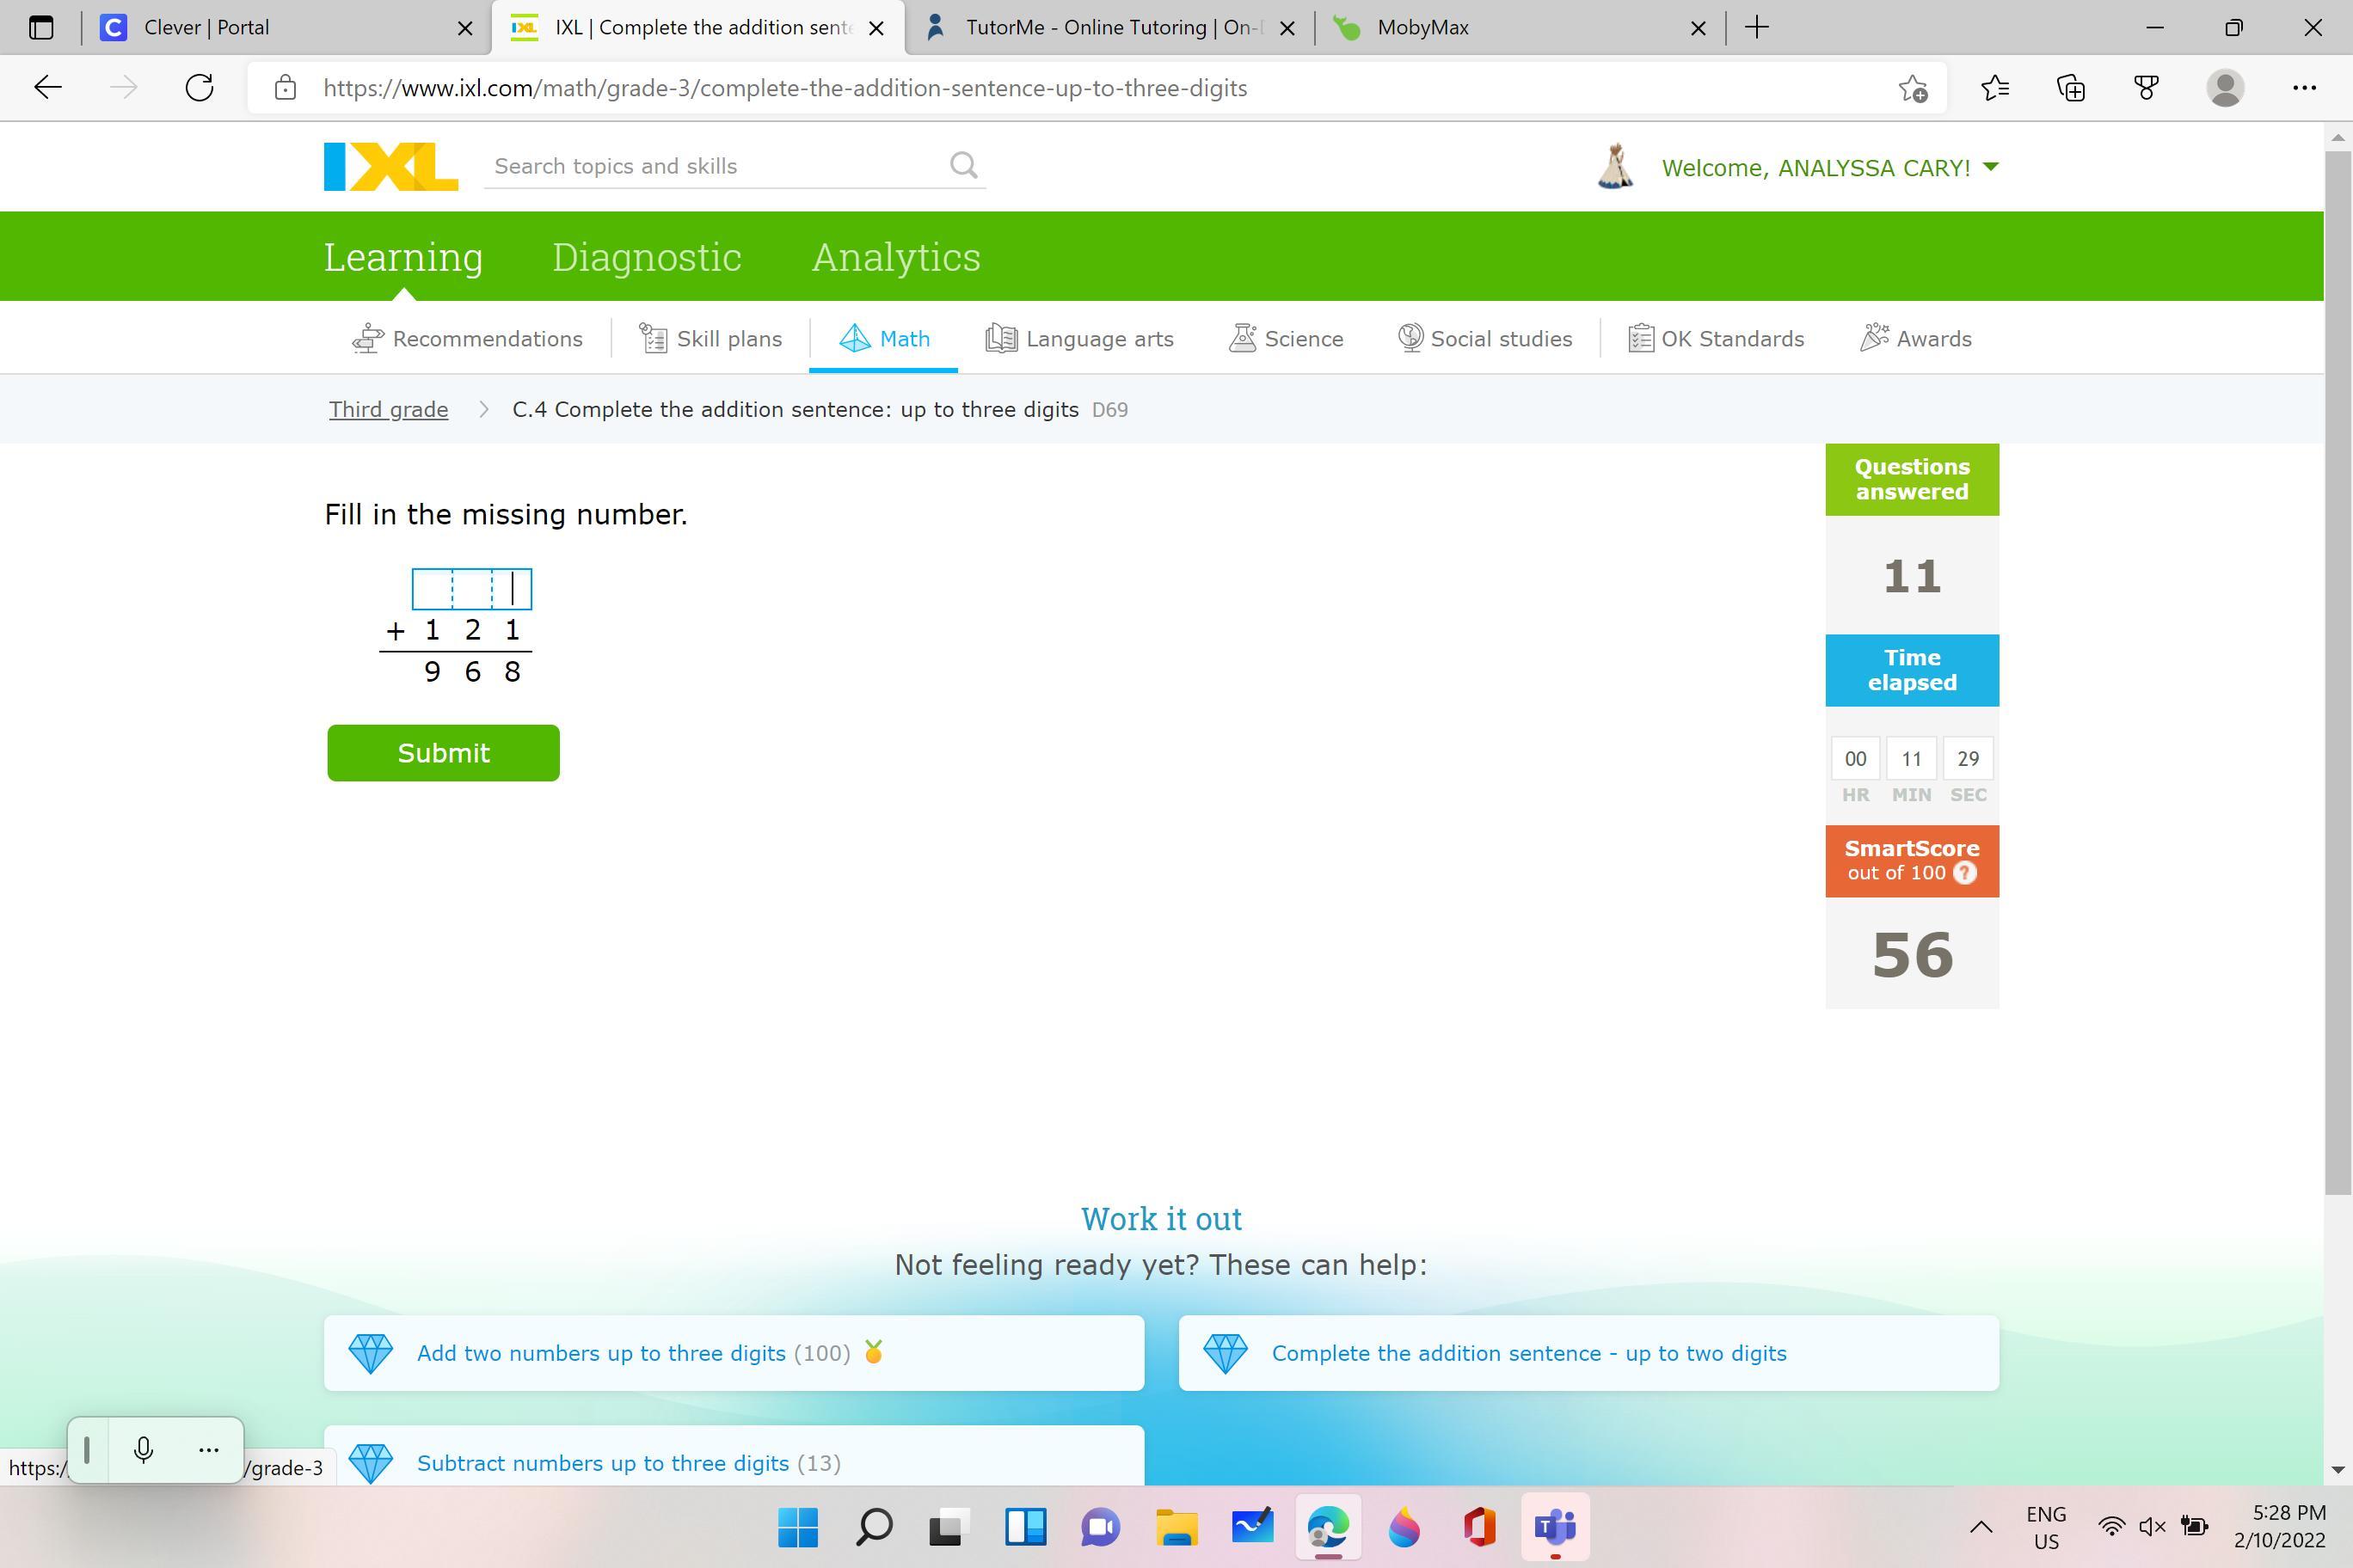Image resolution: width=2353 pixels, height=1568 pixels.
Task: Click the IXL logo
Action: point(390,166)
